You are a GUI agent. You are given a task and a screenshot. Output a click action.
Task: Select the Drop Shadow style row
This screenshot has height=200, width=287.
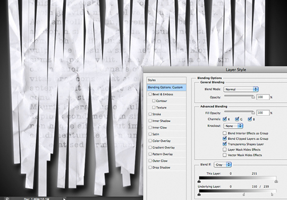point(166,167)
